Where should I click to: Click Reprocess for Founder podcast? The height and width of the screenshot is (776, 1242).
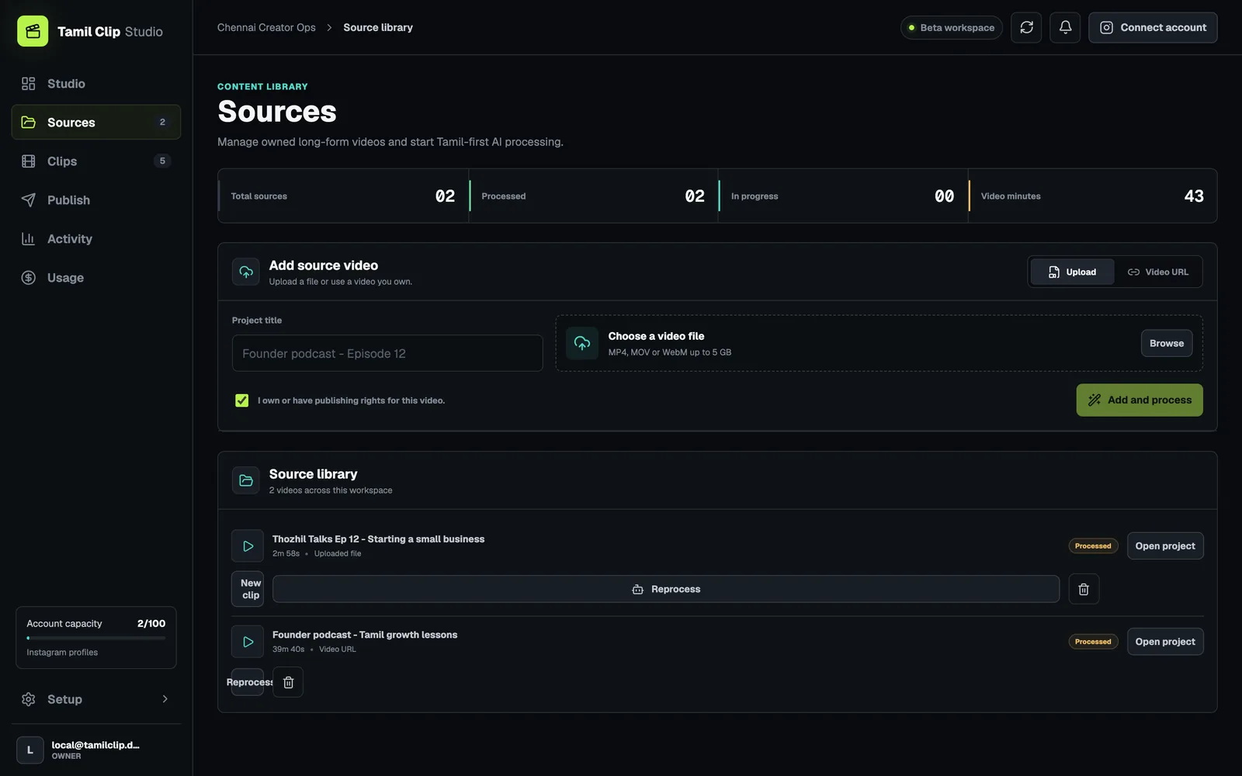[248, 682]
